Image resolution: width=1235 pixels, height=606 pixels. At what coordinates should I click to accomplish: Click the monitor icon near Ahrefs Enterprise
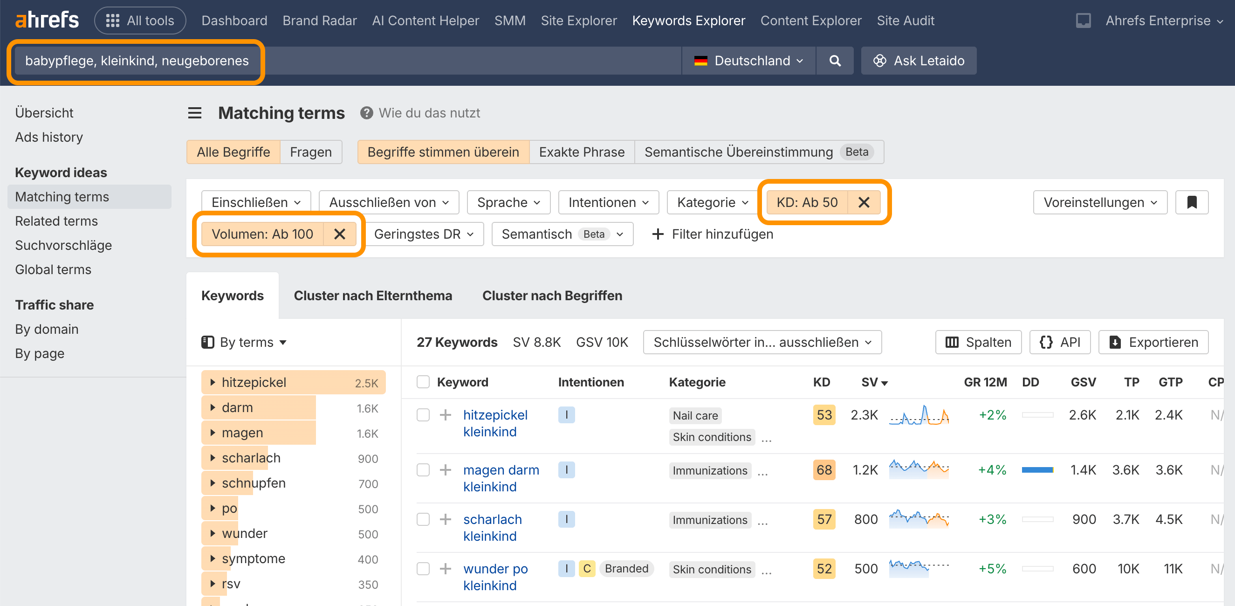[x=1083, y=21]
